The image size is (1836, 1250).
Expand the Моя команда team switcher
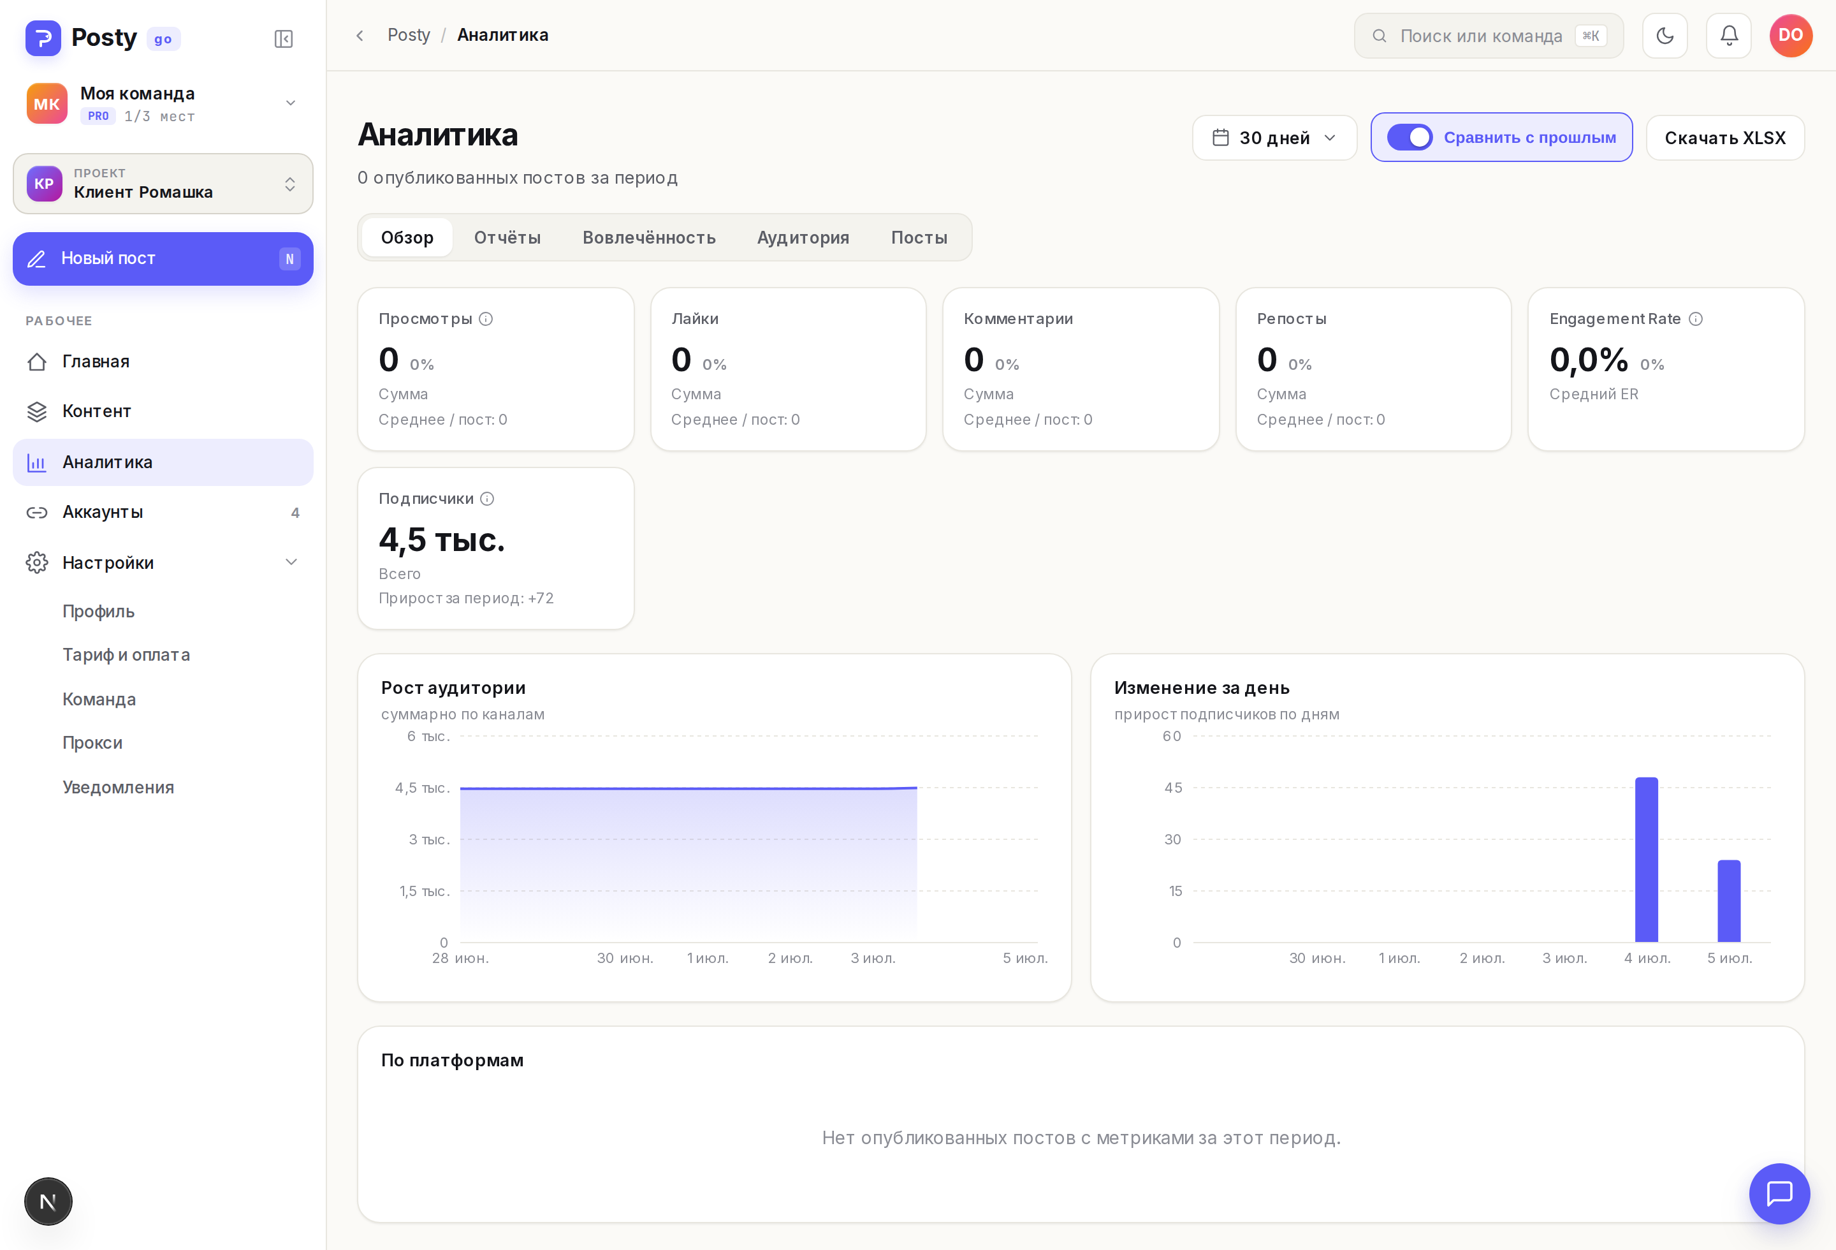point(163,103)
